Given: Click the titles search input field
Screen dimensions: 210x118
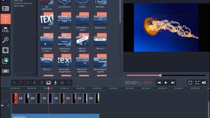Looking at the screenshot, I should 24,75.
